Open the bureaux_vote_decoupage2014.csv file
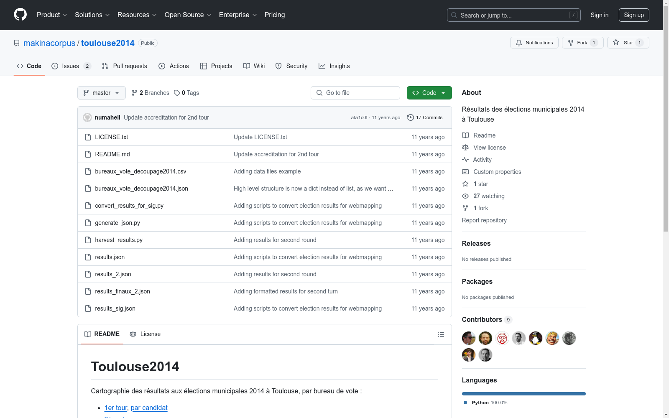669x418 pixels. click(x=140, y=171)
